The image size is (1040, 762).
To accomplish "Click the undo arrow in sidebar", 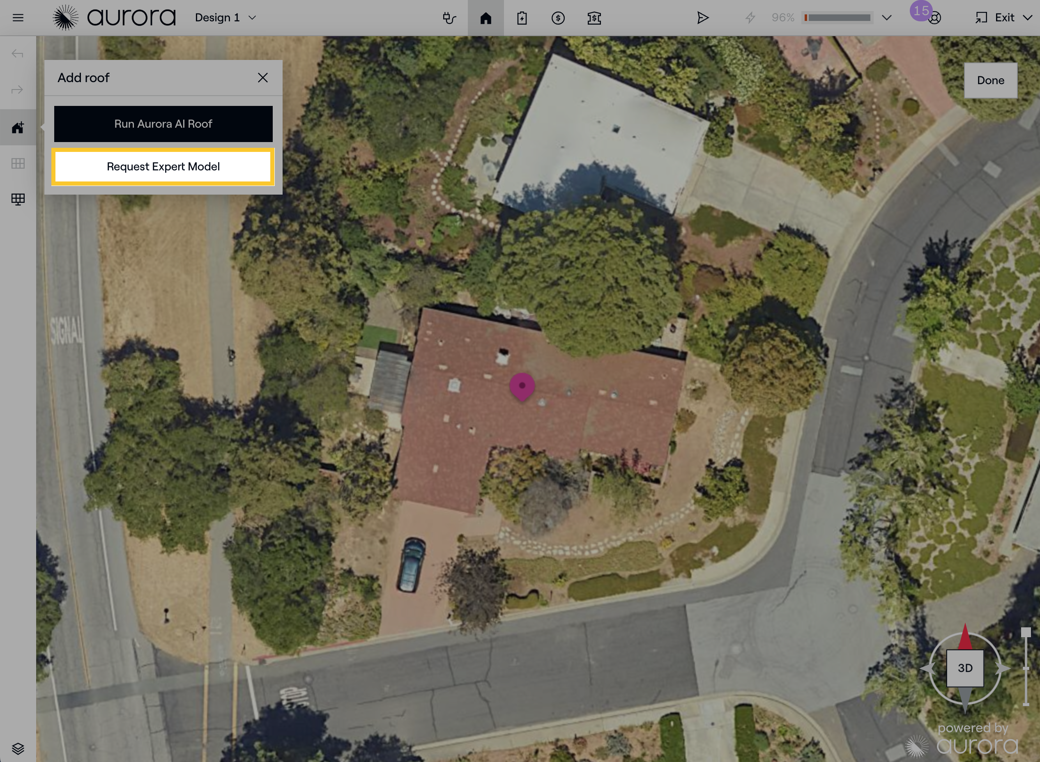I will click(x=18, y=54).
